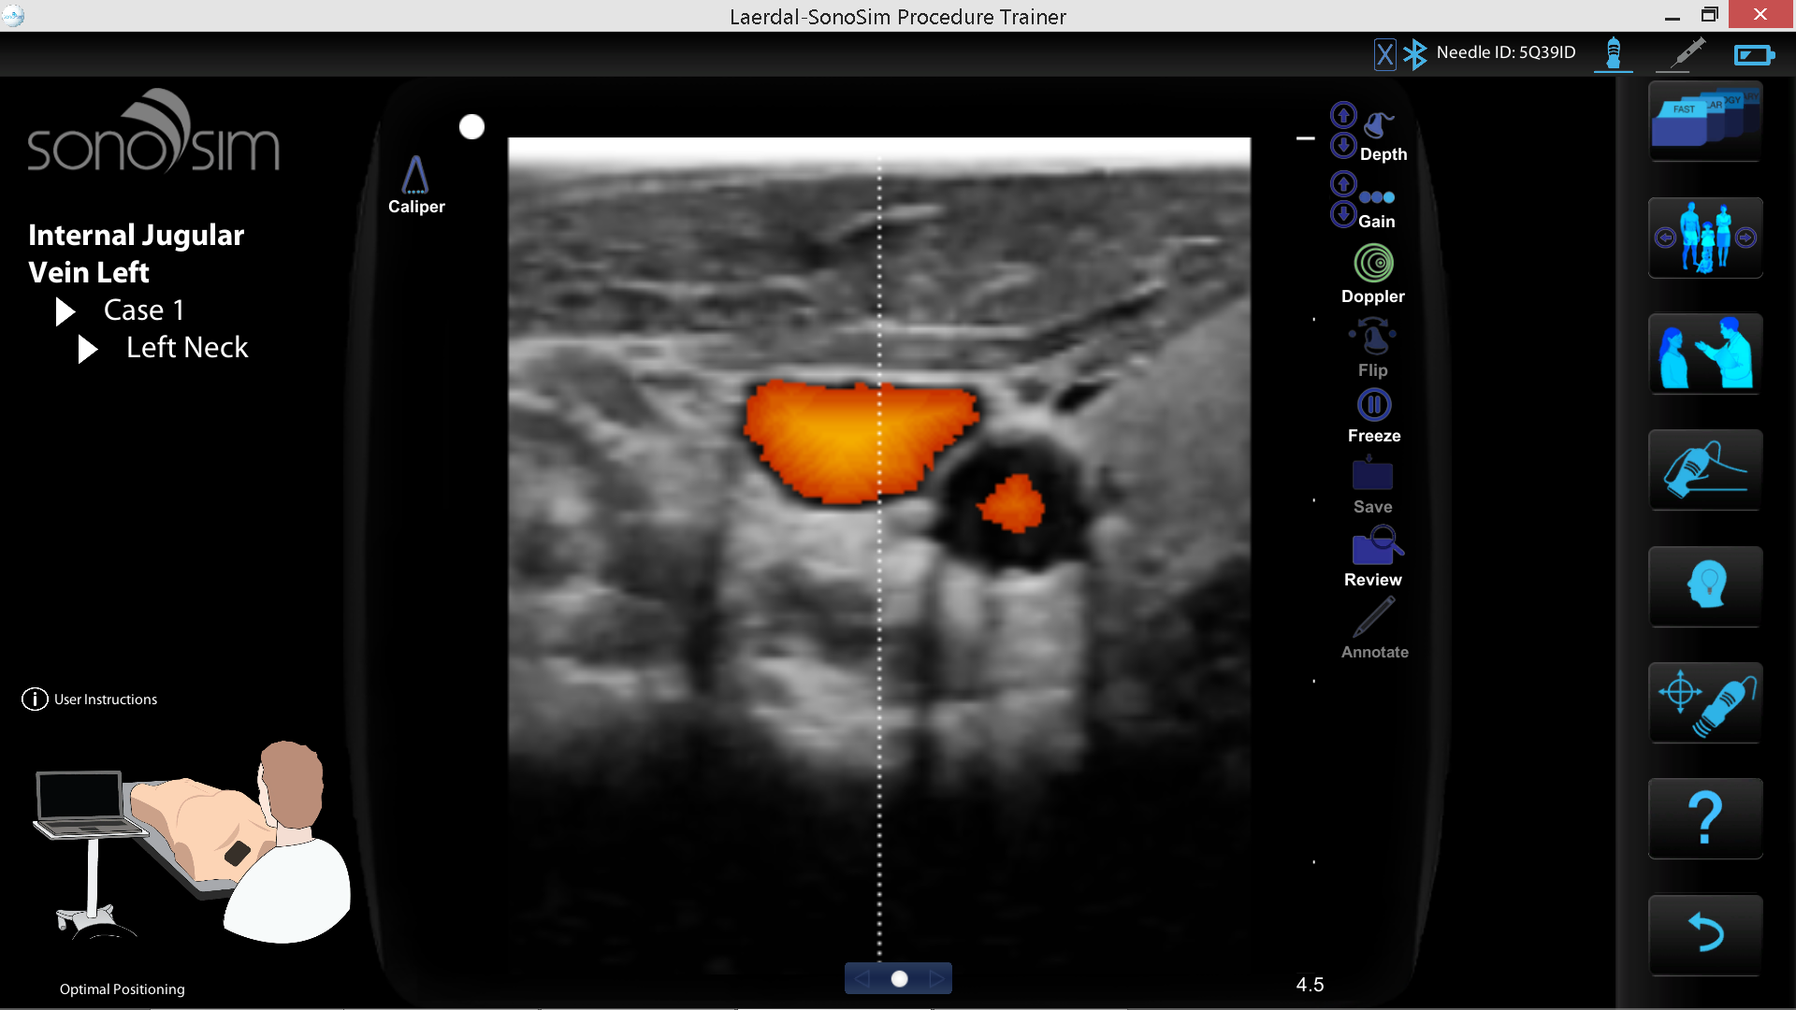Increase depth with up arrow

tap(1343, 115)
